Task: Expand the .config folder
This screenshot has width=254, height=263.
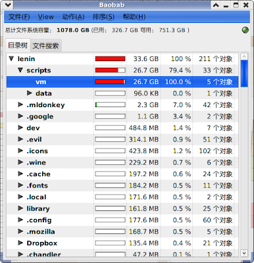Action: [20, 220]
